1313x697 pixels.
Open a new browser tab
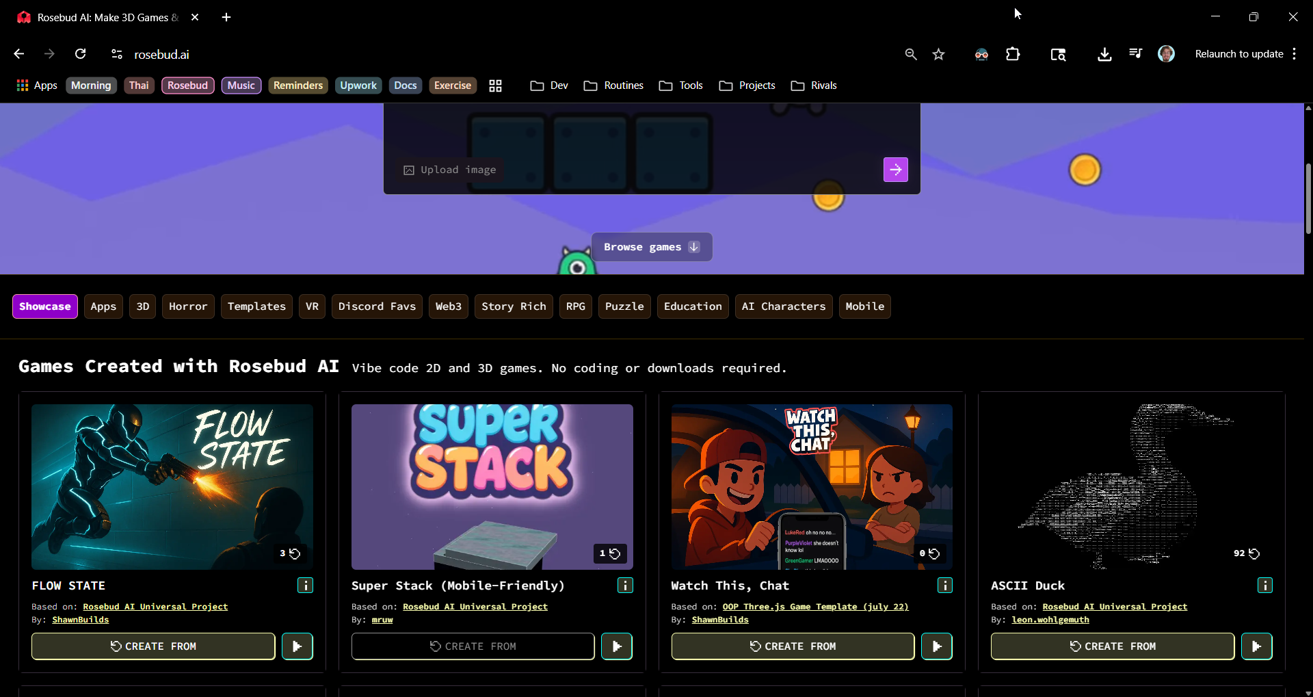coord(226,17)
